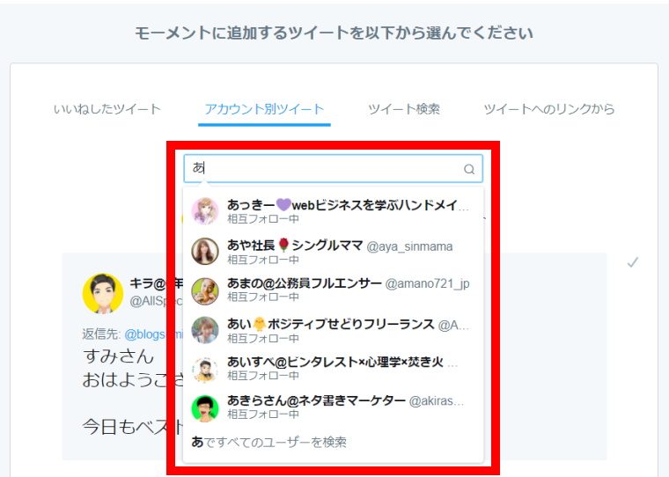669x477 pixels.
Task: Select the アカウント別ツイート tab
Action: pos(264,109)
